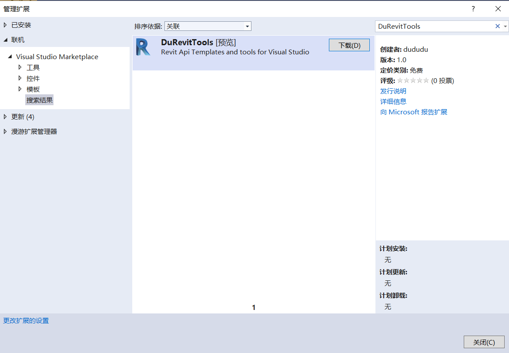Click page number 1 at list bottom
The height and width of the screenshot is (353, 509).
pyautogui.click(x=254, y=307)
